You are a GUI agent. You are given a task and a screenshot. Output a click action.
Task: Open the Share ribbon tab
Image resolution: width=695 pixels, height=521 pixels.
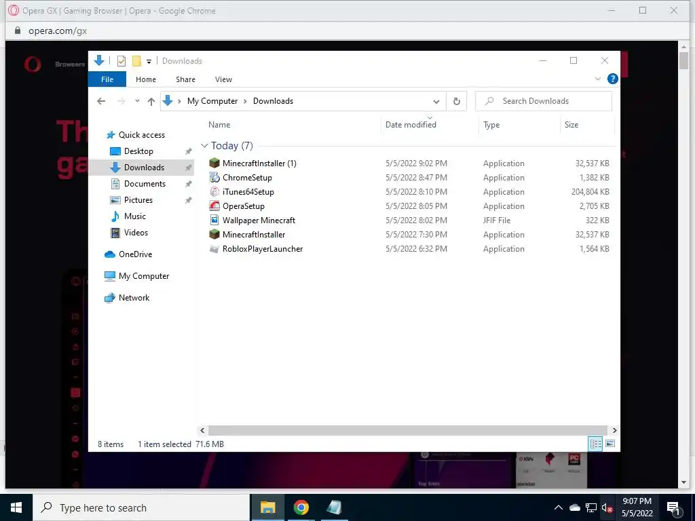185,79
